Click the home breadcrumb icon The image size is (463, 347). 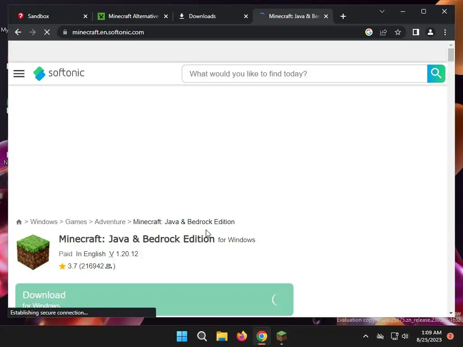pyautogui.click(x=19, y=222)
